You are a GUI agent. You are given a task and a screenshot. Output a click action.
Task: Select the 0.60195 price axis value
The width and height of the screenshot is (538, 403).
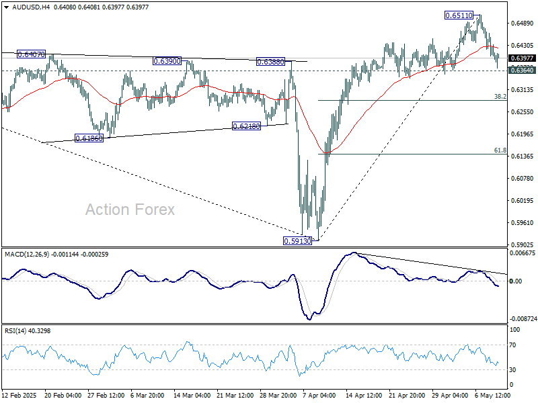coord(523,200)
